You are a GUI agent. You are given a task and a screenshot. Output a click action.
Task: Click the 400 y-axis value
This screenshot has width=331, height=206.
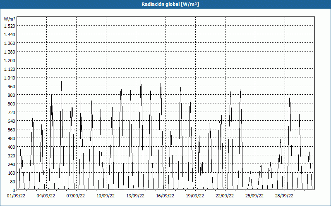[12, 147]
